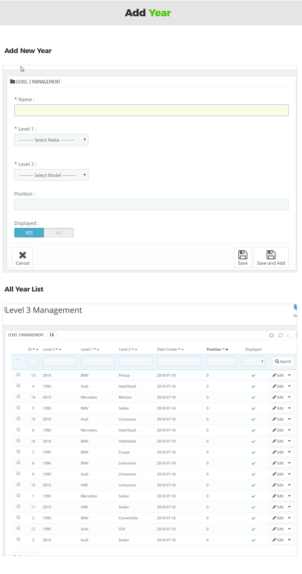This screenshot has width=302, height=574.
Task: Open the action arrow next to Edit for ID 5
Action: (x=289, y=408)
